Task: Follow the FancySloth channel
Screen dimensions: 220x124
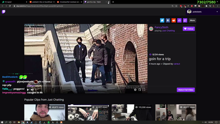Action: pyautogui.click(x=189, y=29)
